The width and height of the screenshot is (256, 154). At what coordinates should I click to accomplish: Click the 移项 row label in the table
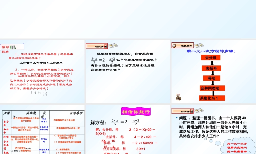[x=6, y=137]
